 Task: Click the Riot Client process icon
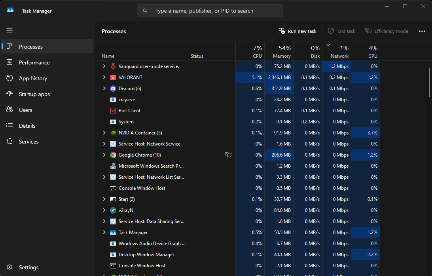[x=113, y=111]
